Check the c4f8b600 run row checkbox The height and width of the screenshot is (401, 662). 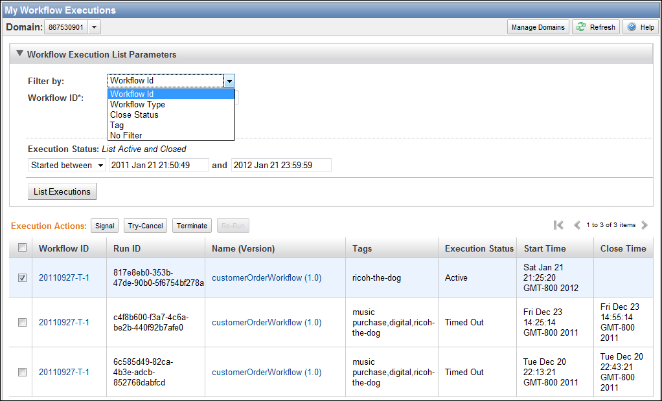coord(23,322)
